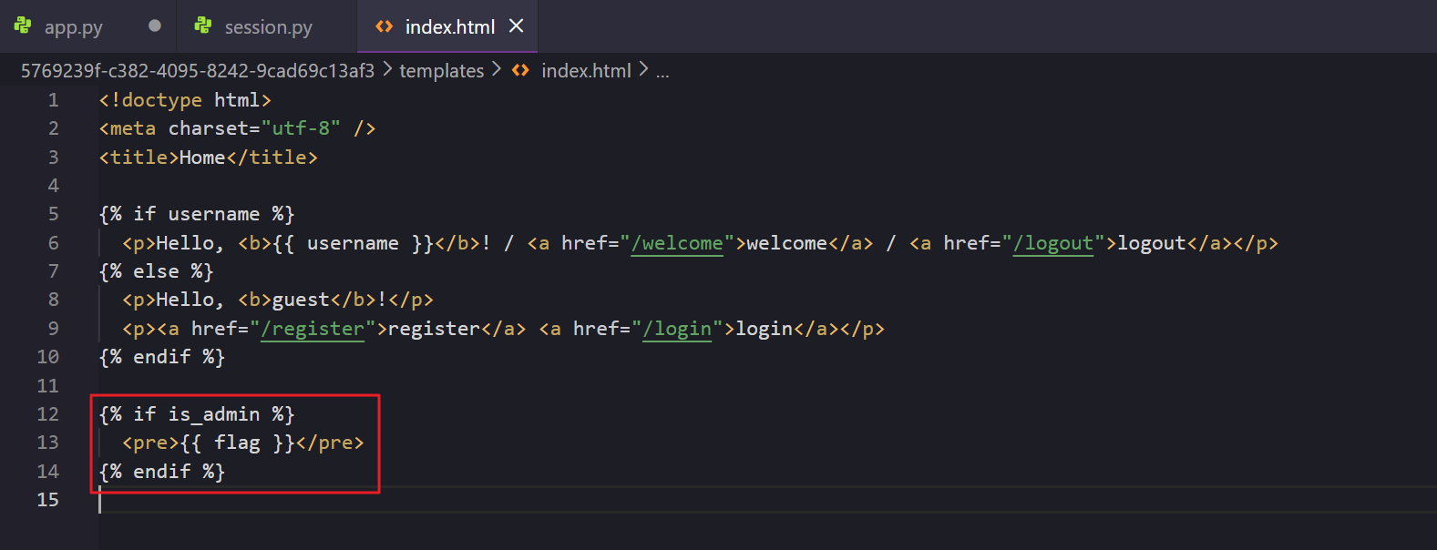Click the /login href link

(677, 329)
